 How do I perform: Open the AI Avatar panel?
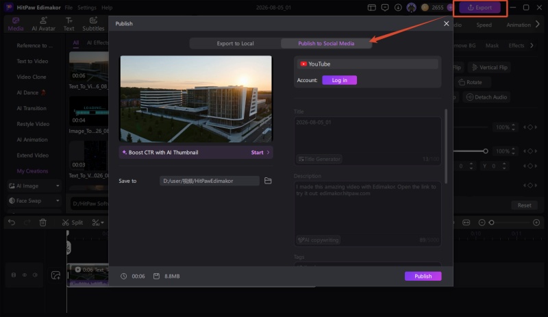pos(43,24)
